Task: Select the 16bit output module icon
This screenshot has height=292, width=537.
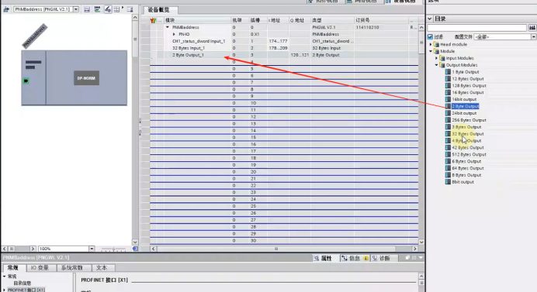Action: click(448, 99)
